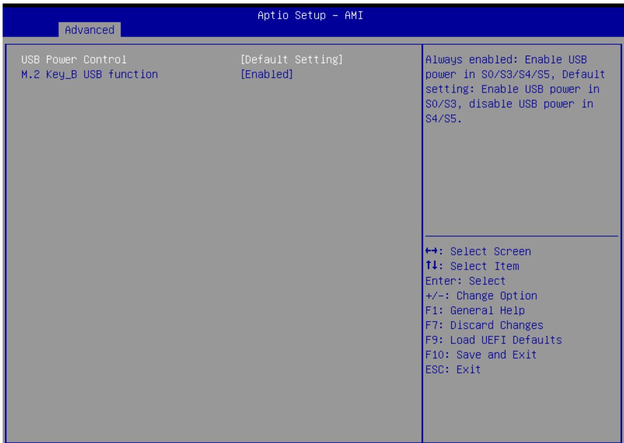Click the +/-: Change Option hint

[x=481, y=296]
